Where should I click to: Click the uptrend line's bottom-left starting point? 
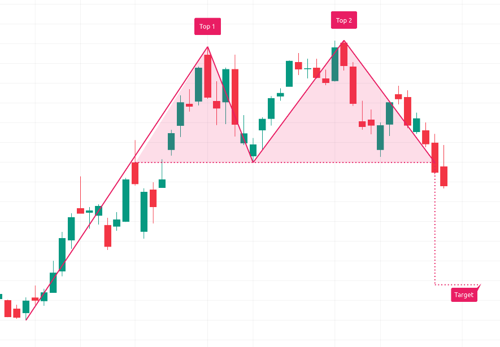[27, 320]
